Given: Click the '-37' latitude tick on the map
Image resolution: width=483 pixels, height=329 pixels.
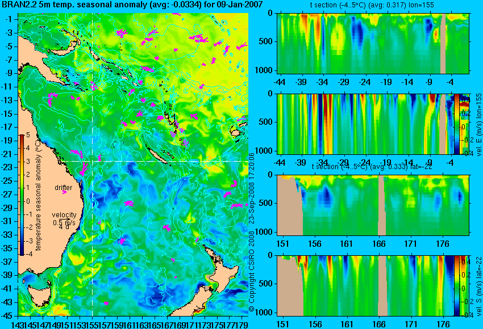Looking at the screenshot, I should tap(7, 261).
